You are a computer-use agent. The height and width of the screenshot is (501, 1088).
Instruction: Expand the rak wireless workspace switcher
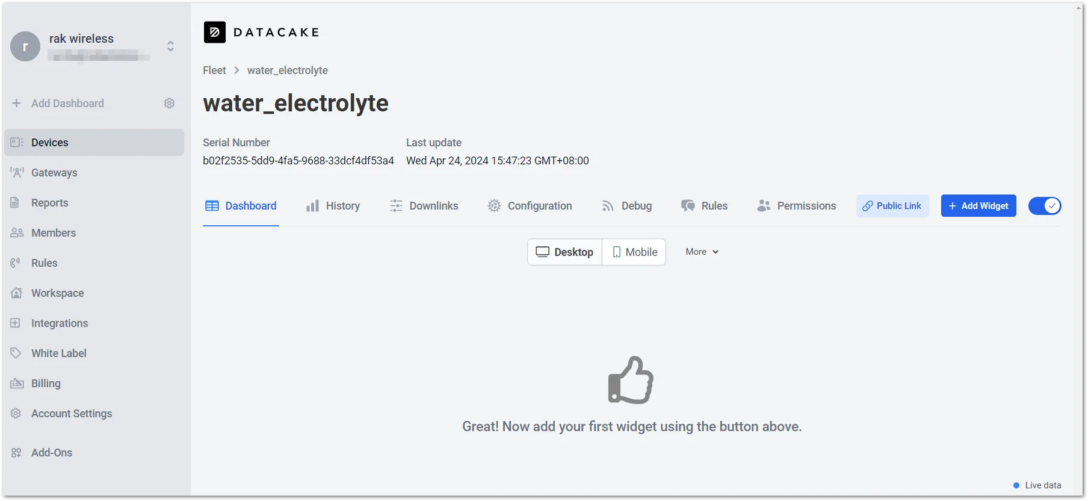pos(171,46)
